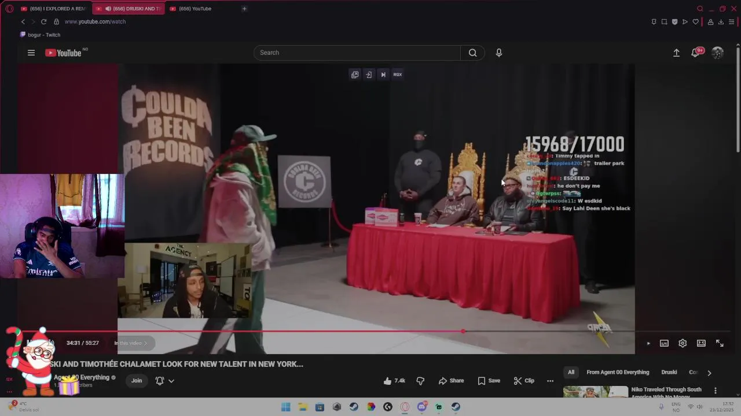Toggle subtitles/captions on the player
Screen dimensions: 741x416
coord(664,343)
